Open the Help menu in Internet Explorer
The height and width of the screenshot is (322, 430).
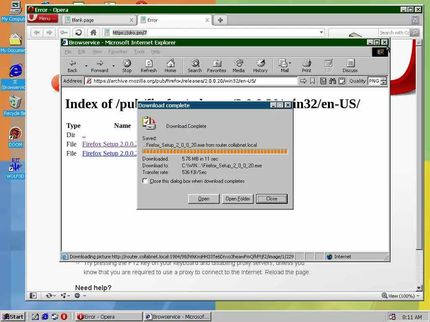(155, 52)
